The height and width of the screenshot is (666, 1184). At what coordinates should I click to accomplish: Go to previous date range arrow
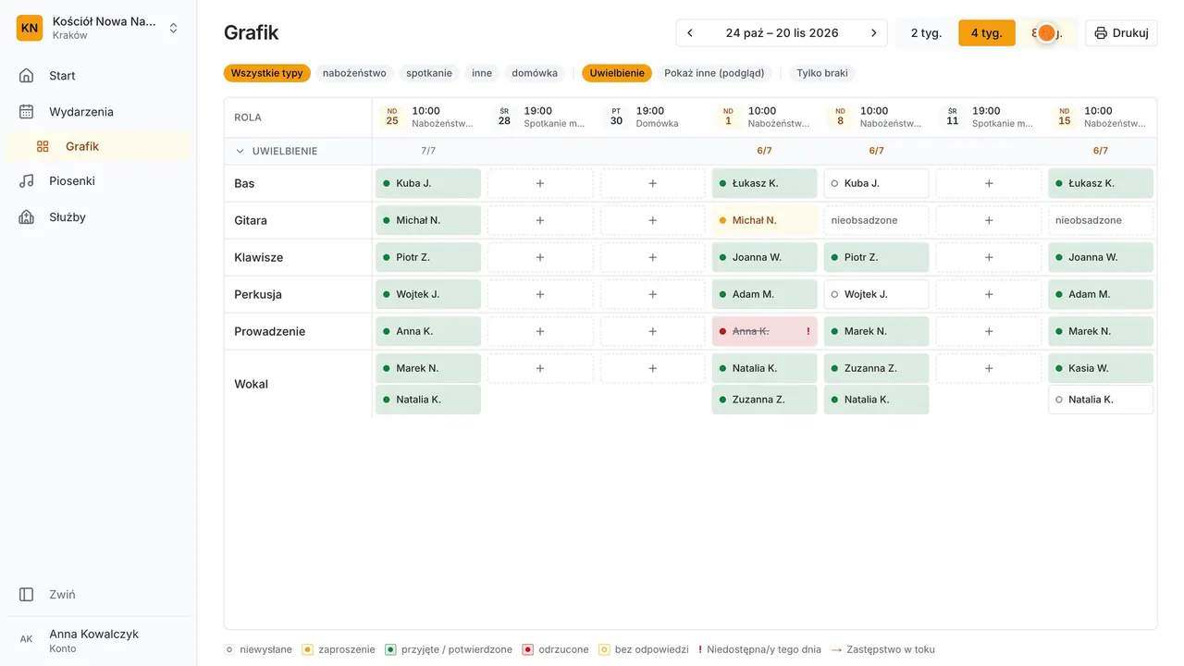click(690, 33)
